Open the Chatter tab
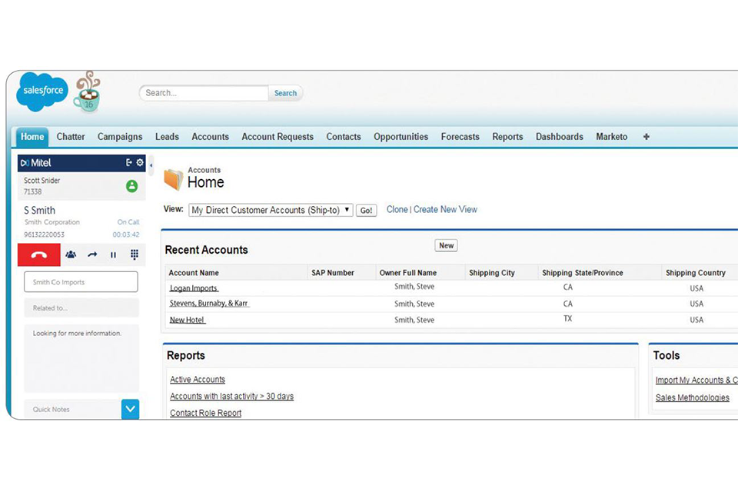The width and height of the screenshot is (738, 492). coord(71,137)
